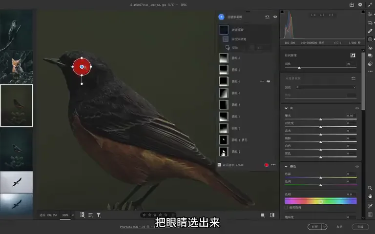Select the fox photo in filmstrip
The image size is (375, 234).
coord(16,67)
